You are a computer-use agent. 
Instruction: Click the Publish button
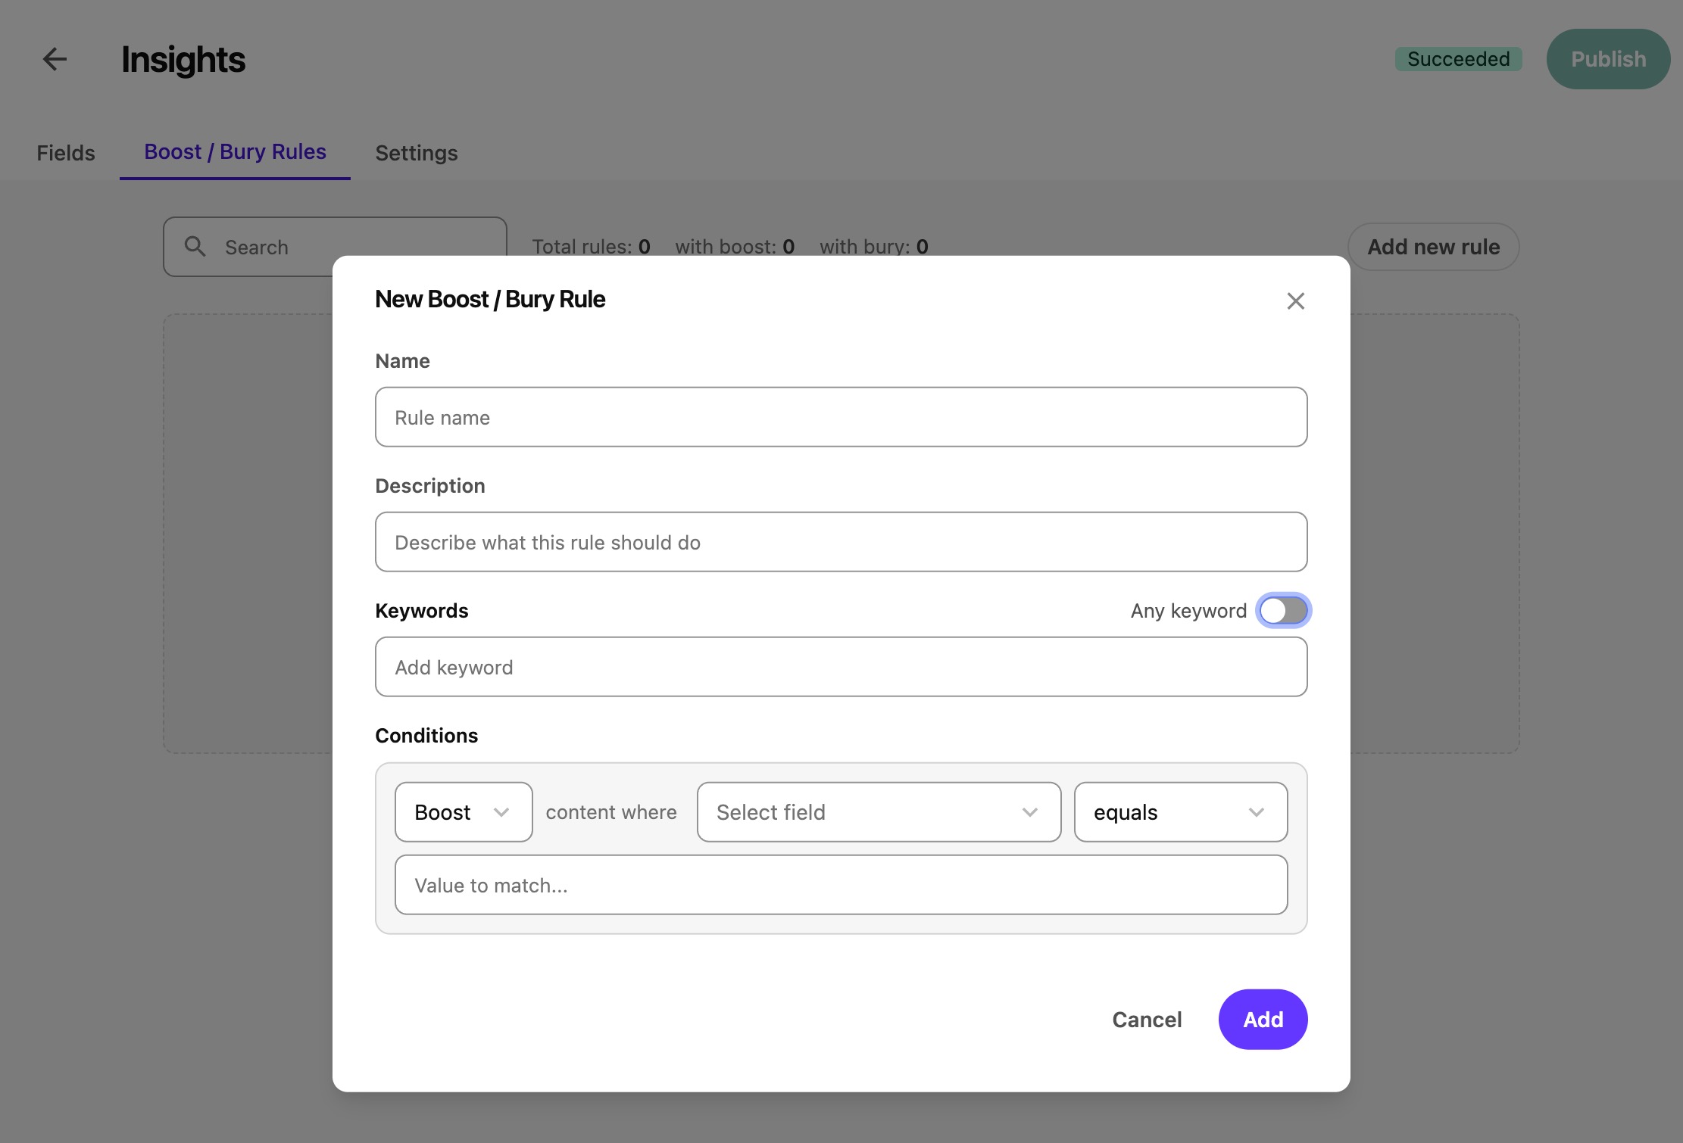coord(1608,58)
